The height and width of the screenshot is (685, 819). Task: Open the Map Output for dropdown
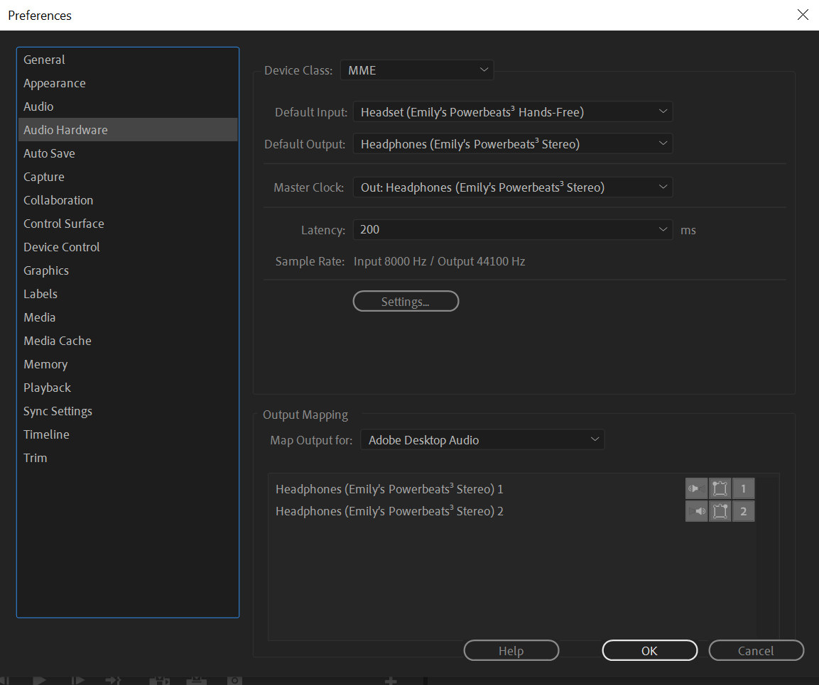pyautogui.click(x=482, y=439)
